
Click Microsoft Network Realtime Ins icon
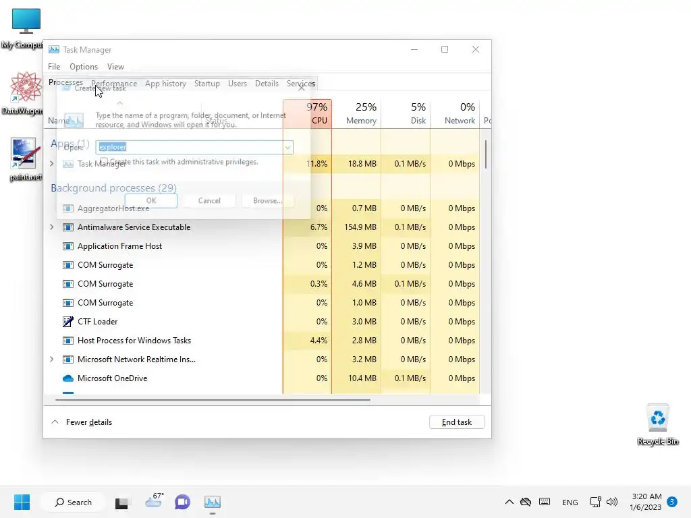click(x=68, y=359)
